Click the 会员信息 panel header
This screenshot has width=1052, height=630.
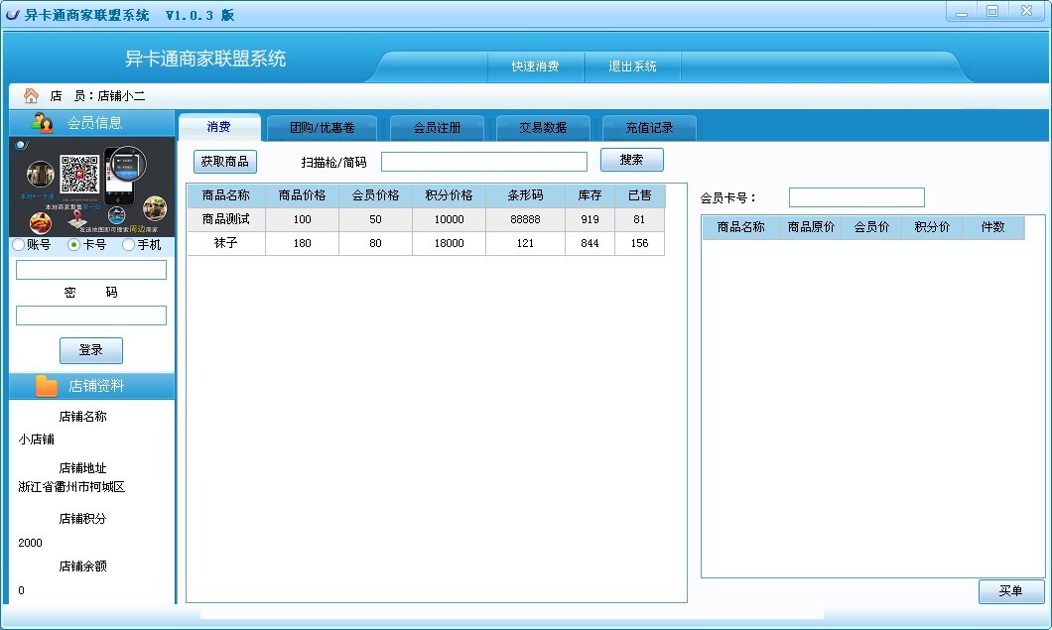tap(92, 123)
